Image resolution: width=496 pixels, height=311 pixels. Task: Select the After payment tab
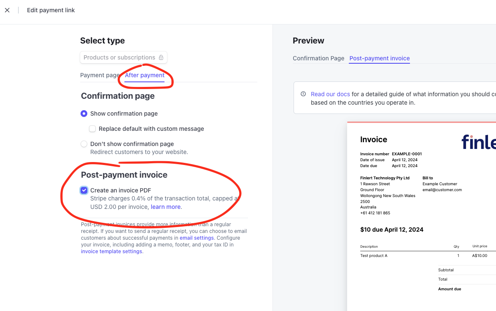(x=145, y=75)
